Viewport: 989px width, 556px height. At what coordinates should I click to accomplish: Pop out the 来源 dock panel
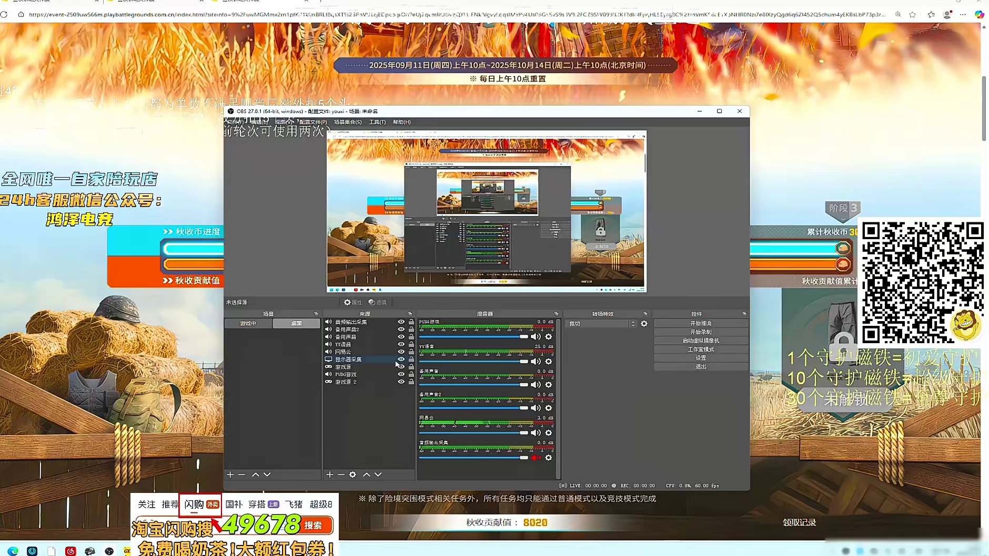(410, 314)
